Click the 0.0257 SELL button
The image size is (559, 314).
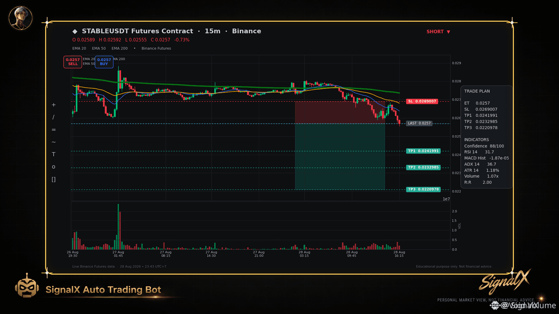tap(73, 62)
